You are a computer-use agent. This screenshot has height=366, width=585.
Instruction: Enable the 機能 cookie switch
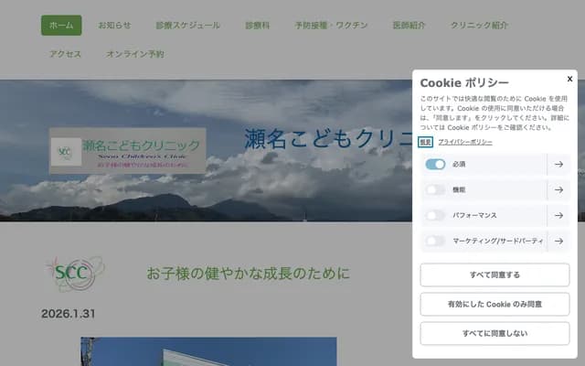tap(435, 190)
